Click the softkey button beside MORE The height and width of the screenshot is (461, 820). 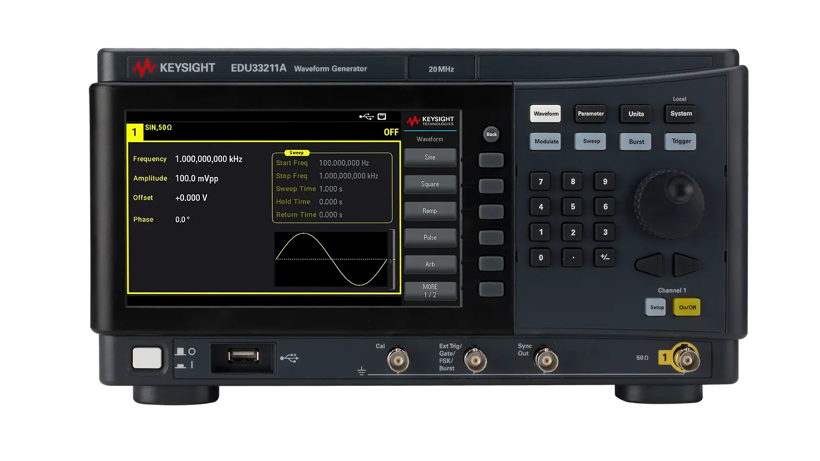point(491,289)
